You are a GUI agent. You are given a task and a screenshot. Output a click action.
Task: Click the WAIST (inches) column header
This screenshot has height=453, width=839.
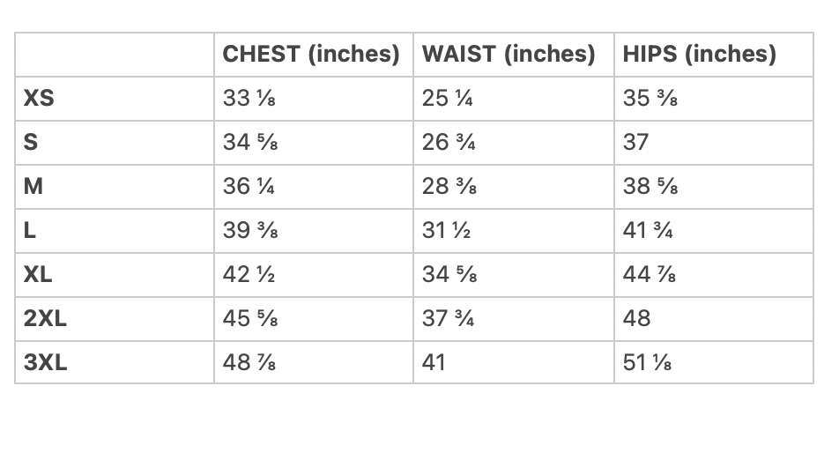coord(509,55)
